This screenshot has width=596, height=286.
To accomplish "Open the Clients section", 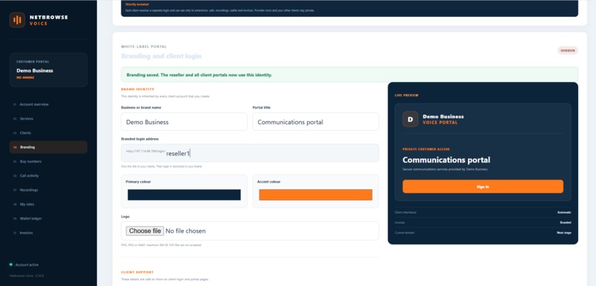I will (48, 133).
